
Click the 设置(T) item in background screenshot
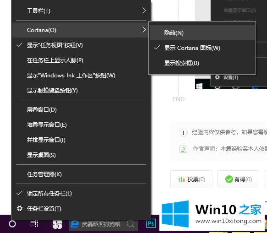coord(231,77)
